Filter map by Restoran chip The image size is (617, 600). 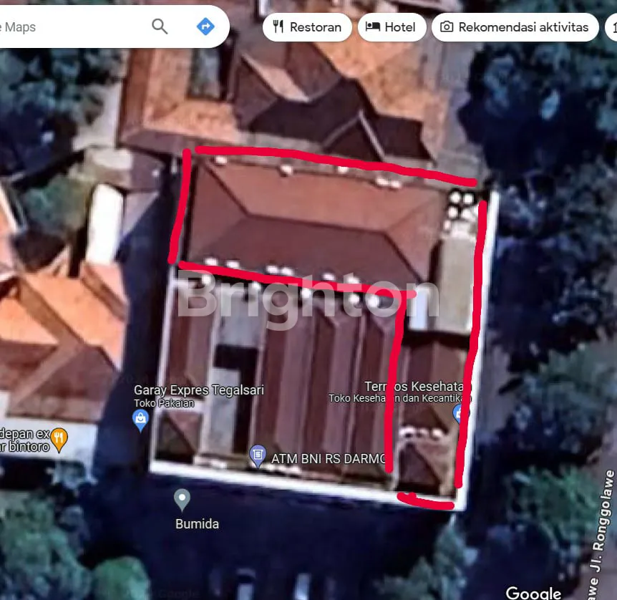pyautogui.click(x=307, y=27)
